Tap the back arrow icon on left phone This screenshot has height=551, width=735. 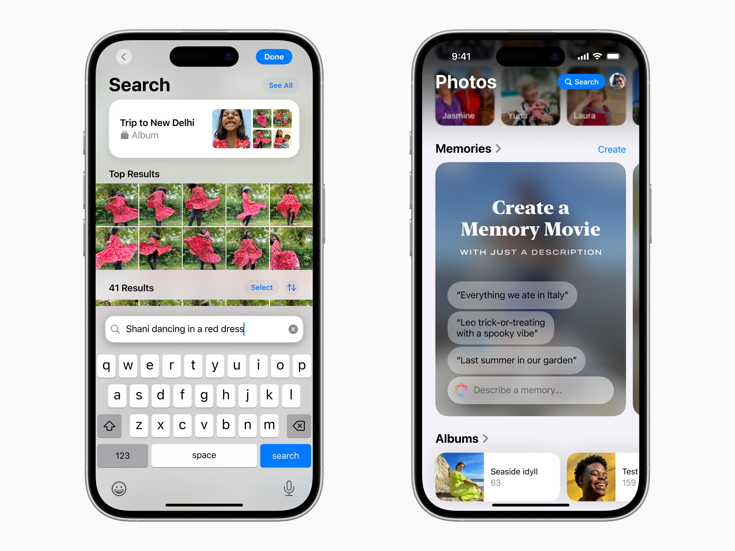[123, 56]
